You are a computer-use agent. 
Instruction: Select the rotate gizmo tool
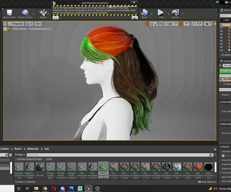(152, 24)
